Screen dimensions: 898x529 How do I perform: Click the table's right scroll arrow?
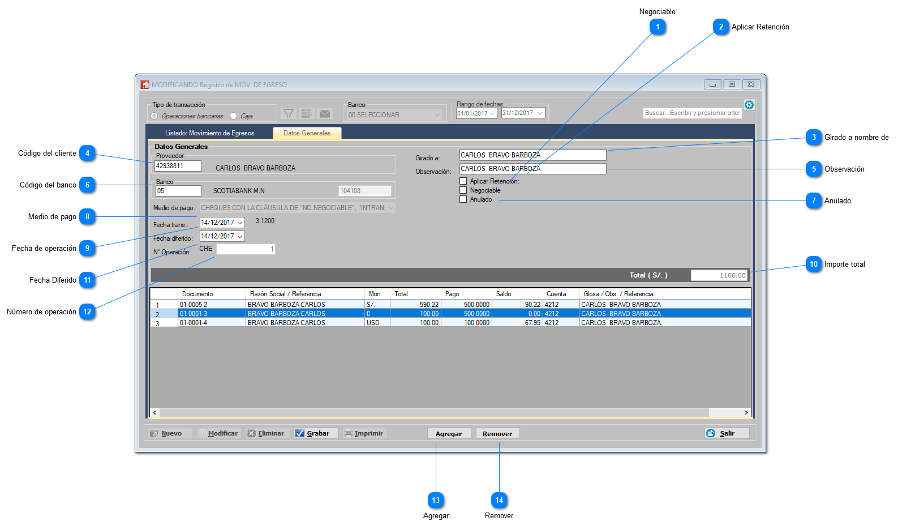pos(746,412)
